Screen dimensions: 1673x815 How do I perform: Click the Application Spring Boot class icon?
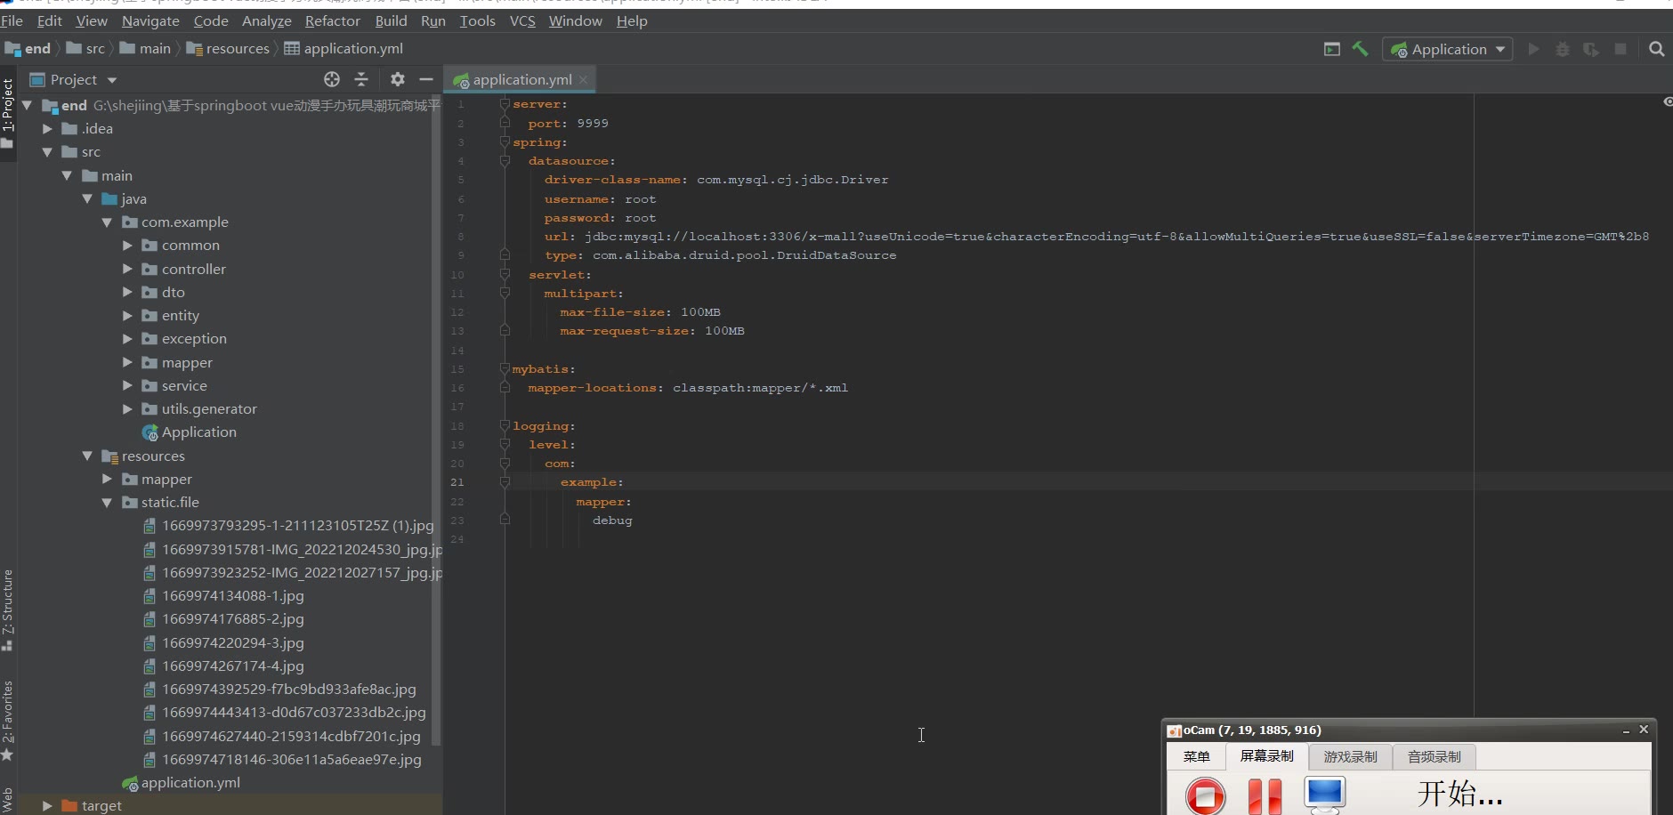coord(150,432)
